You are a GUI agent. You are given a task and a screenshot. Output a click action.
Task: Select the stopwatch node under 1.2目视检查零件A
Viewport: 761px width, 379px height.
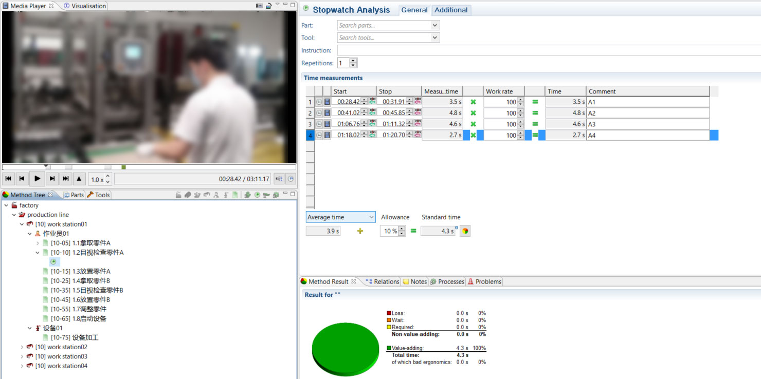pyautogui.click(x=53, y=262)
